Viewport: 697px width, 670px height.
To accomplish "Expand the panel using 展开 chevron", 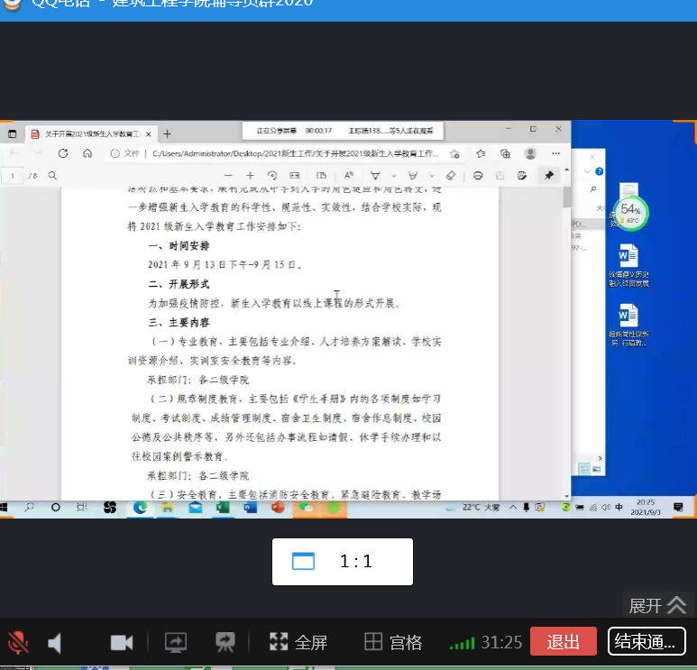I will pos(658,605).
